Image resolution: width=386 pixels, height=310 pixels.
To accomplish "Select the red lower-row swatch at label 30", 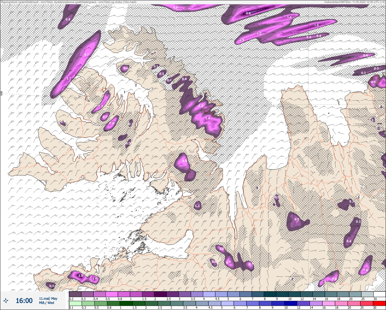I will [x=379, y=303].
